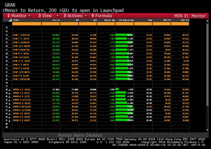Click the Ask YTM value 48.737
The width and height of the screenshot is (211, 149).
click(185, 35)
